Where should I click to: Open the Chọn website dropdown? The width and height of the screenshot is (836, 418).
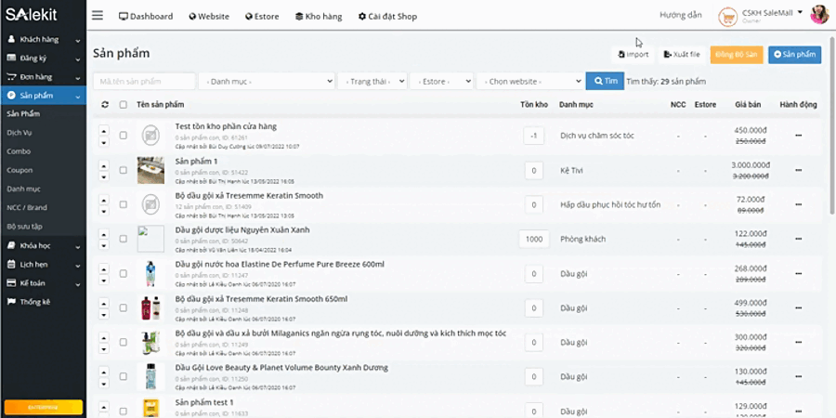[x=529, y=82]
